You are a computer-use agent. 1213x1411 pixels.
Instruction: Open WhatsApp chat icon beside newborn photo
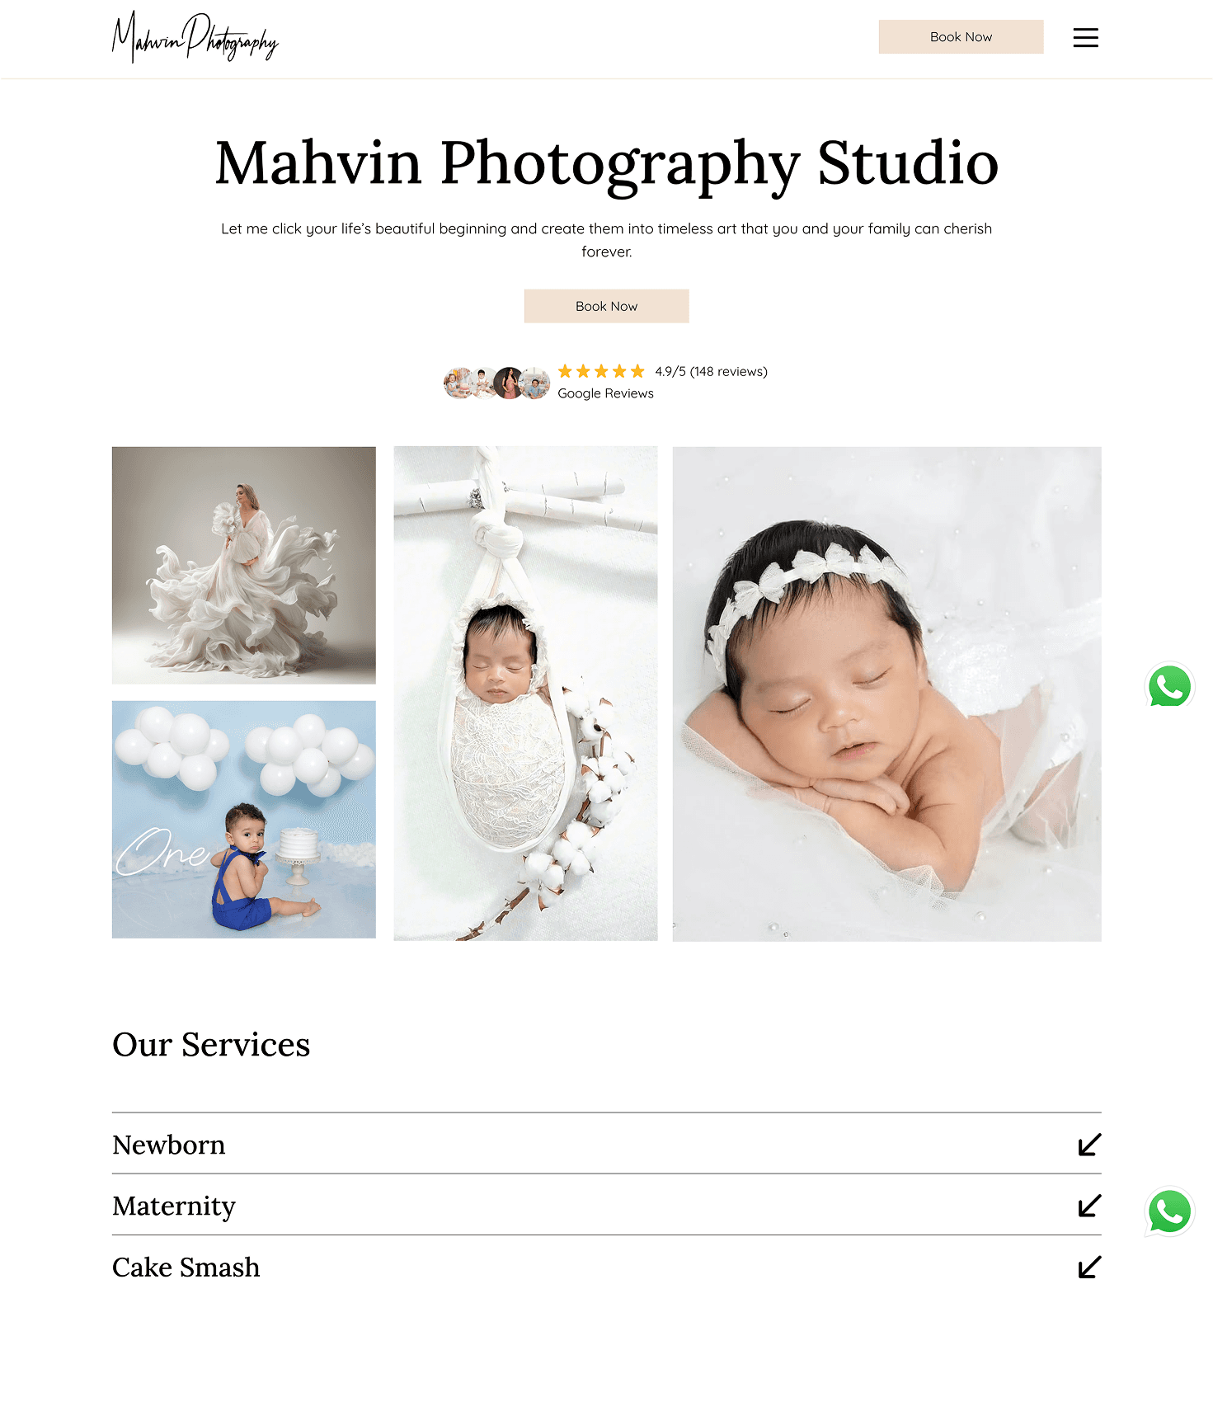(x=1169, y=686)
